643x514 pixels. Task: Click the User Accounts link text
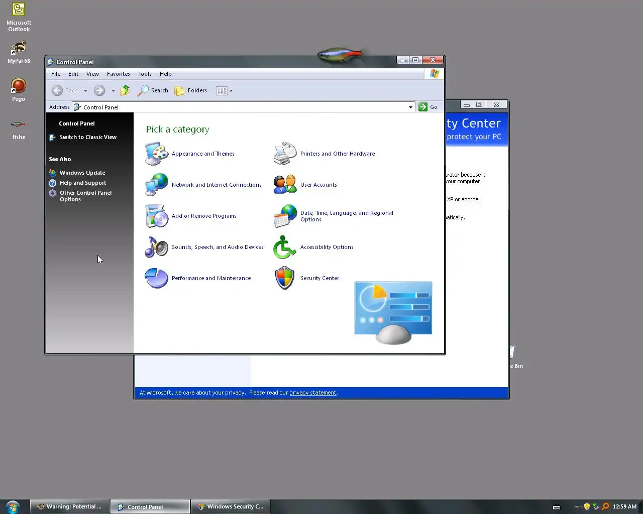click(x=318, y=185)
